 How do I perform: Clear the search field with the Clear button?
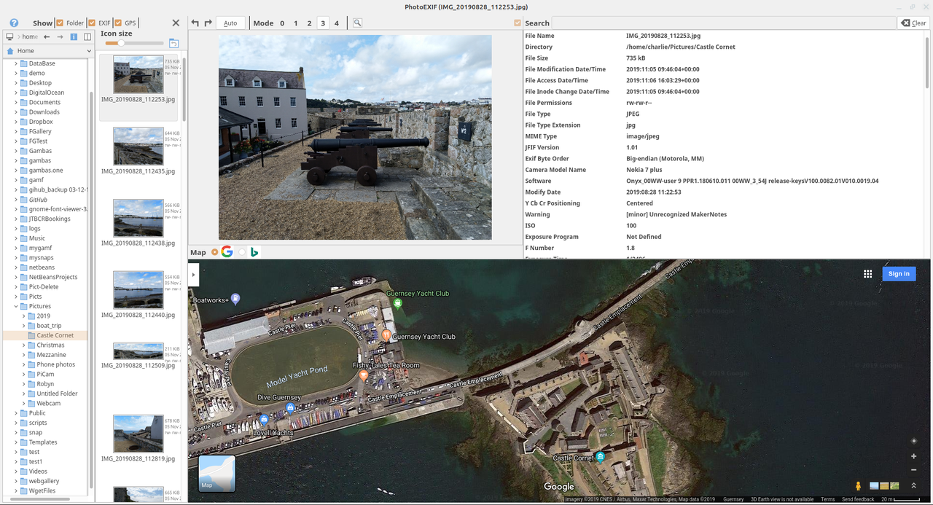click(913, 23)
